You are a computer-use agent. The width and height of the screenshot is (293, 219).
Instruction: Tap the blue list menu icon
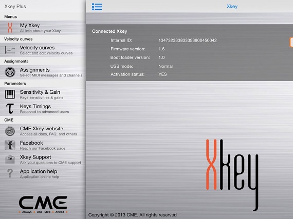(97, 7)
